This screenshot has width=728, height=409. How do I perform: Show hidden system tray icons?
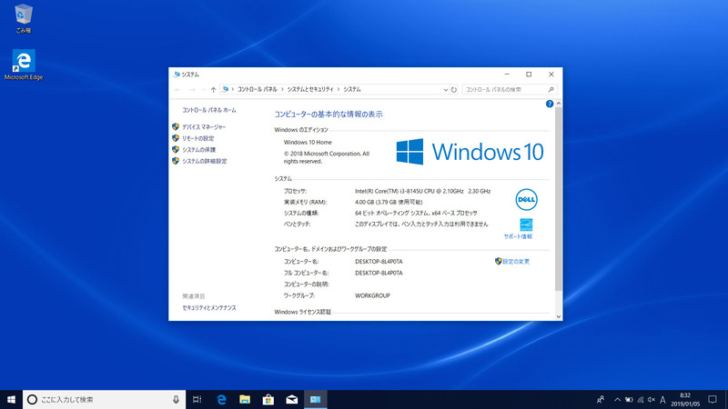617,399
